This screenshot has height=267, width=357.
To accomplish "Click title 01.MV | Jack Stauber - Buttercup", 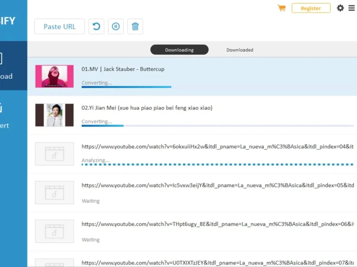I will point(123,69).
